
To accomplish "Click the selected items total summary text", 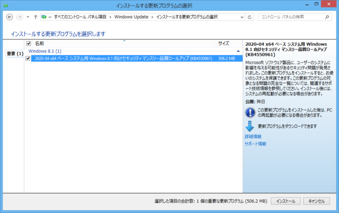I will 211,201.
